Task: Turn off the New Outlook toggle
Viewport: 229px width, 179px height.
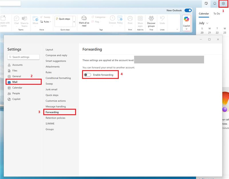Action: pos(187,10)
